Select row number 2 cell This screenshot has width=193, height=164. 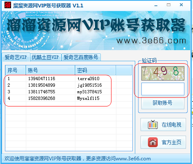[x=9, y=85]
